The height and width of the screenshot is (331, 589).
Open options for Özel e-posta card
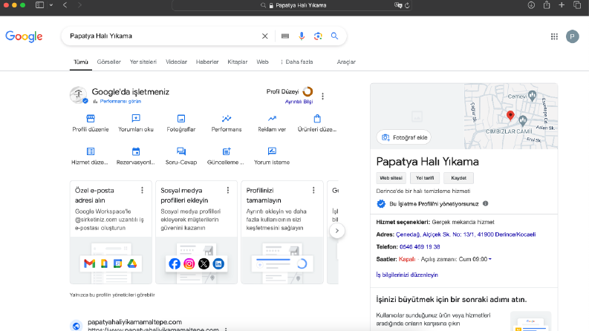click(142, 190)
